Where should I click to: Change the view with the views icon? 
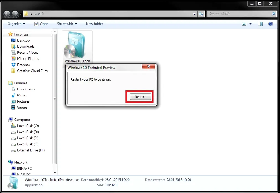[x=244, y=24]
